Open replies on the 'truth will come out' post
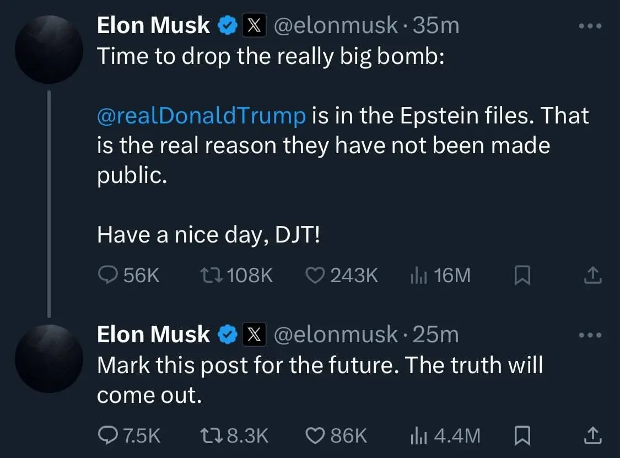This screenshot has width=620, height=458. point(108,435)
